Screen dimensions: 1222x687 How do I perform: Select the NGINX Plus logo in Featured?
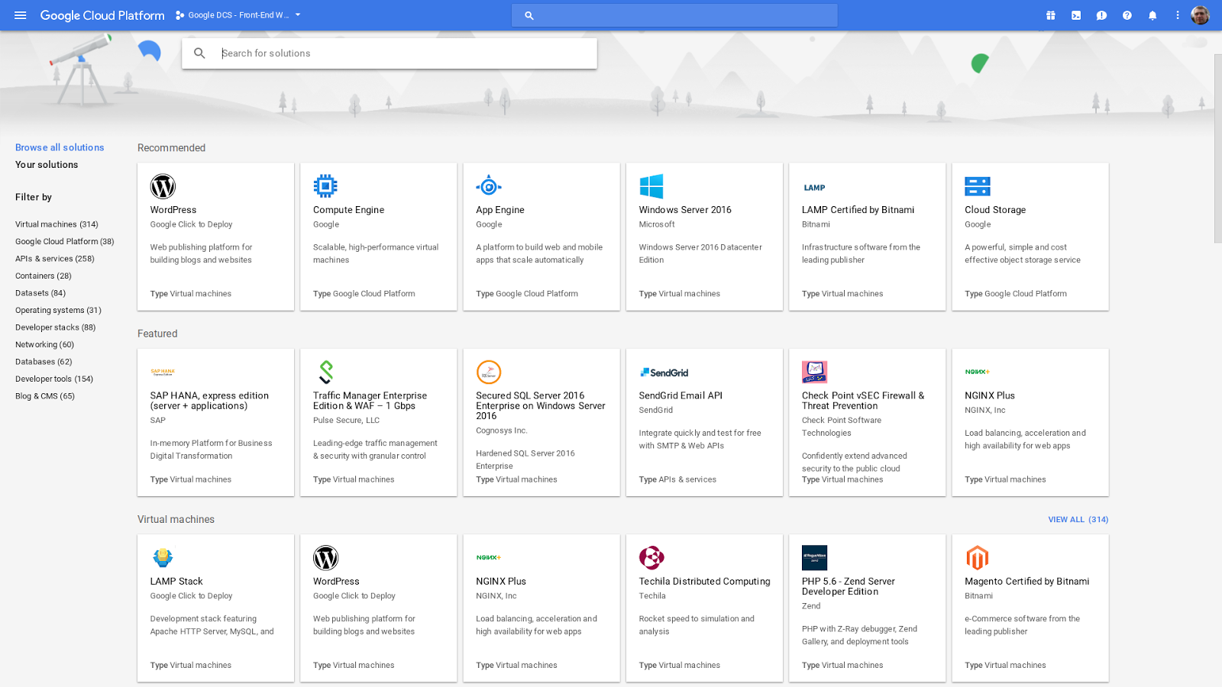(x=978, y=372)
